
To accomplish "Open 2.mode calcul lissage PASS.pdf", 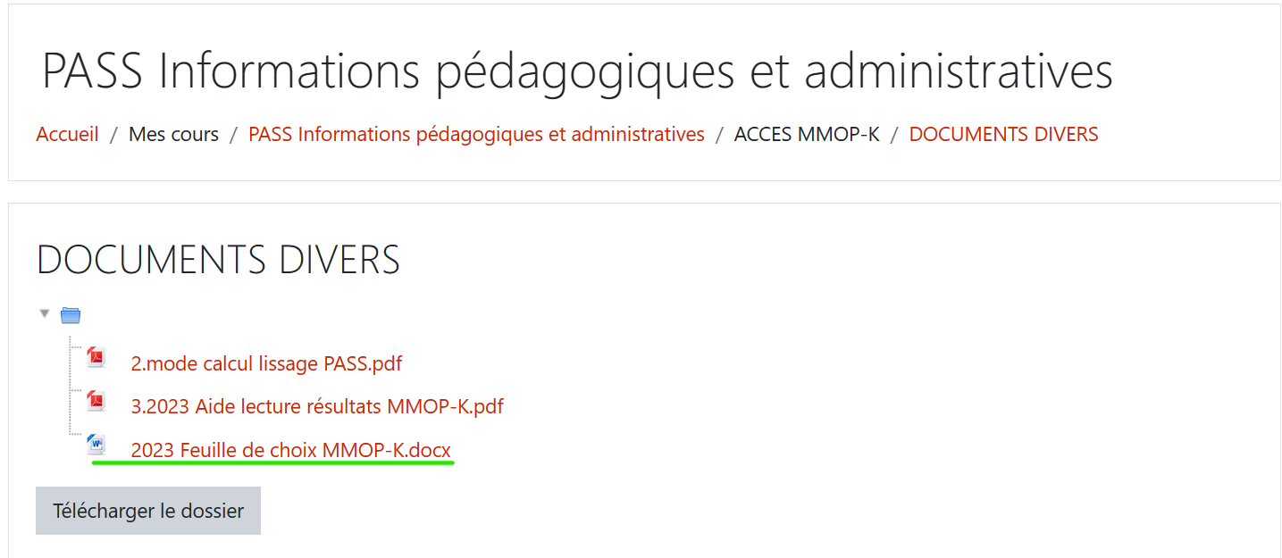I will 266,363.
